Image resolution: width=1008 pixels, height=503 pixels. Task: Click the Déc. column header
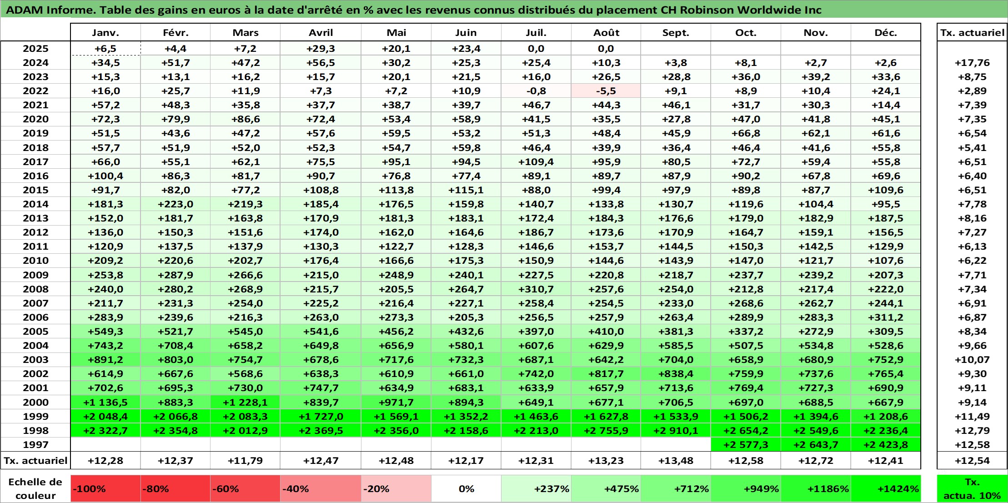[x=885, y=32]
